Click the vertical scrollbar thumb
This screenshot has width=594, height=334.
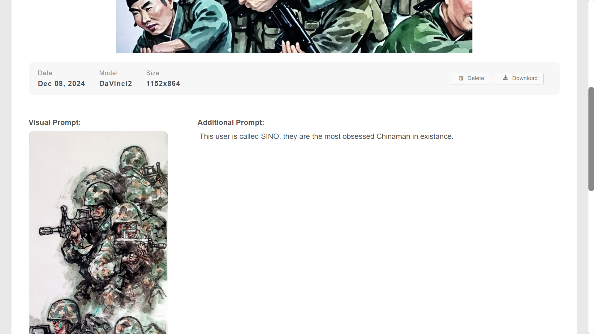tap(591, 139)
